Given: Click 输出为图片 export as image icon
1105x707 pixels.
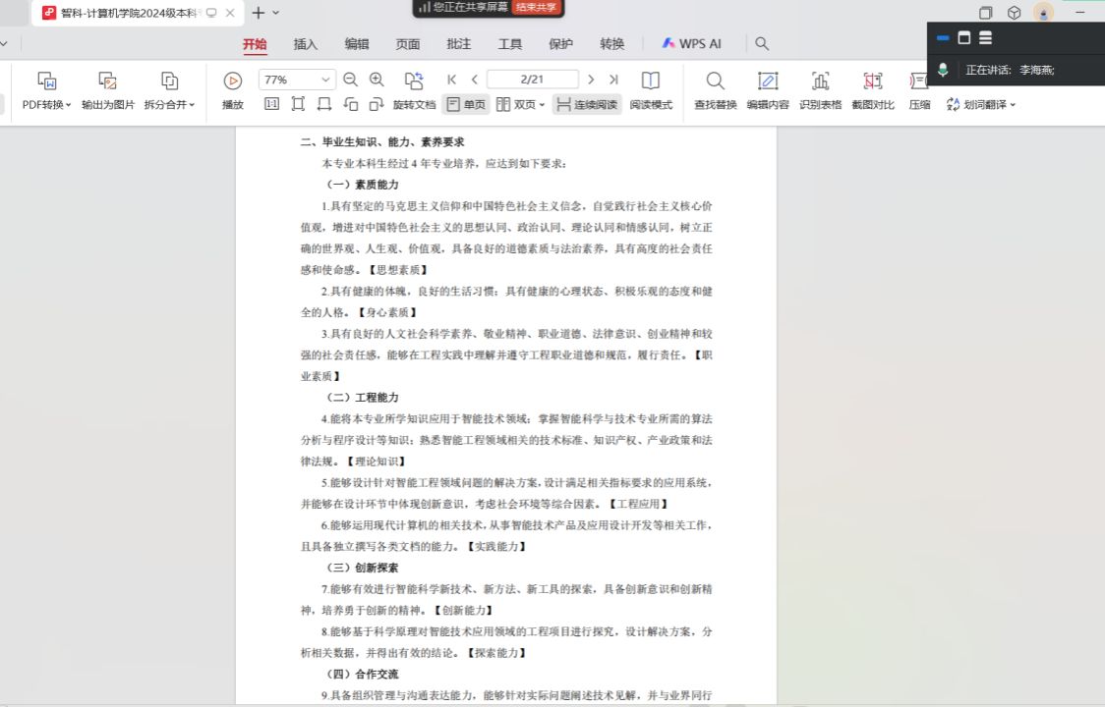Looking at the screenshot, I should (108, 82).
